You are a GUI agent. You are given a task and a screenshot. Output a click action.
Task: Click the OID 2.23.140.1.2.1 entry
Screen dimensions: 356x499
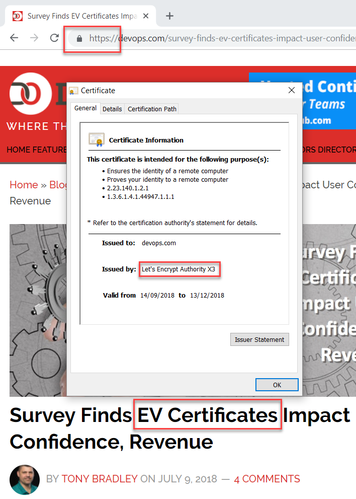tap(128, 188)
